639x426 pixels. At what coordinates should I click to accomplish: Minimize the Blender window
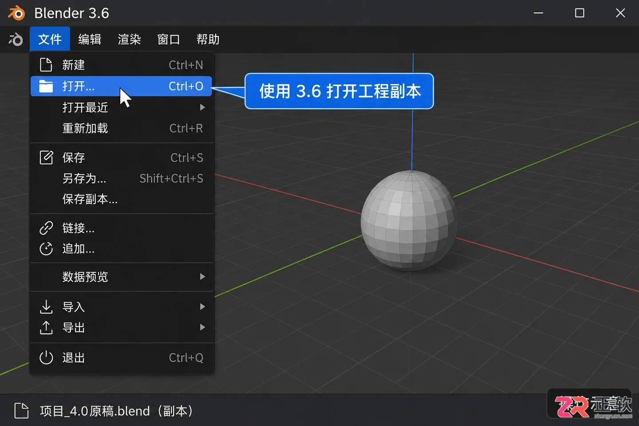coord(538,13)
